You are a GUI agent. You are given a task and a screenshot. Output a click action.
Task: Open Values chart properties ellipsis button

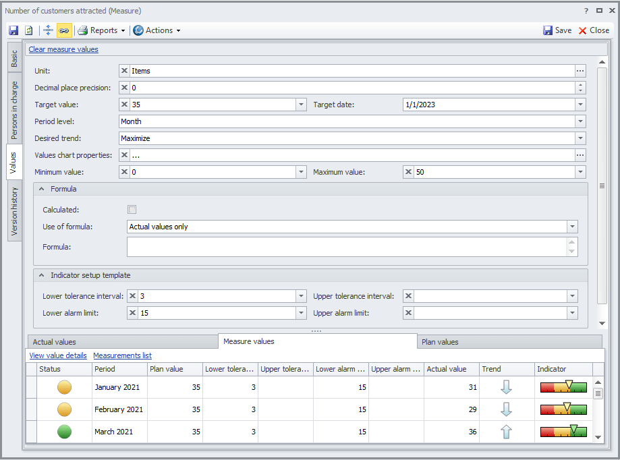pos(580,155)
